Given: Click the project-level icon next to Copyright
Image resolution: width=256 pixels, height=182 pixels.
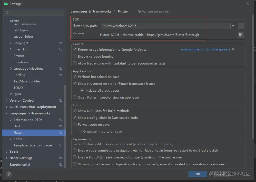Looking at the screenshot, I should (x=61, y=43).
